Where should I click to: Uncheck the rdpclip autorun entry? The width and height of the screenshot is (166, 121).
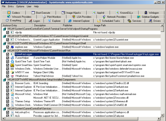[x=8, y=32]
